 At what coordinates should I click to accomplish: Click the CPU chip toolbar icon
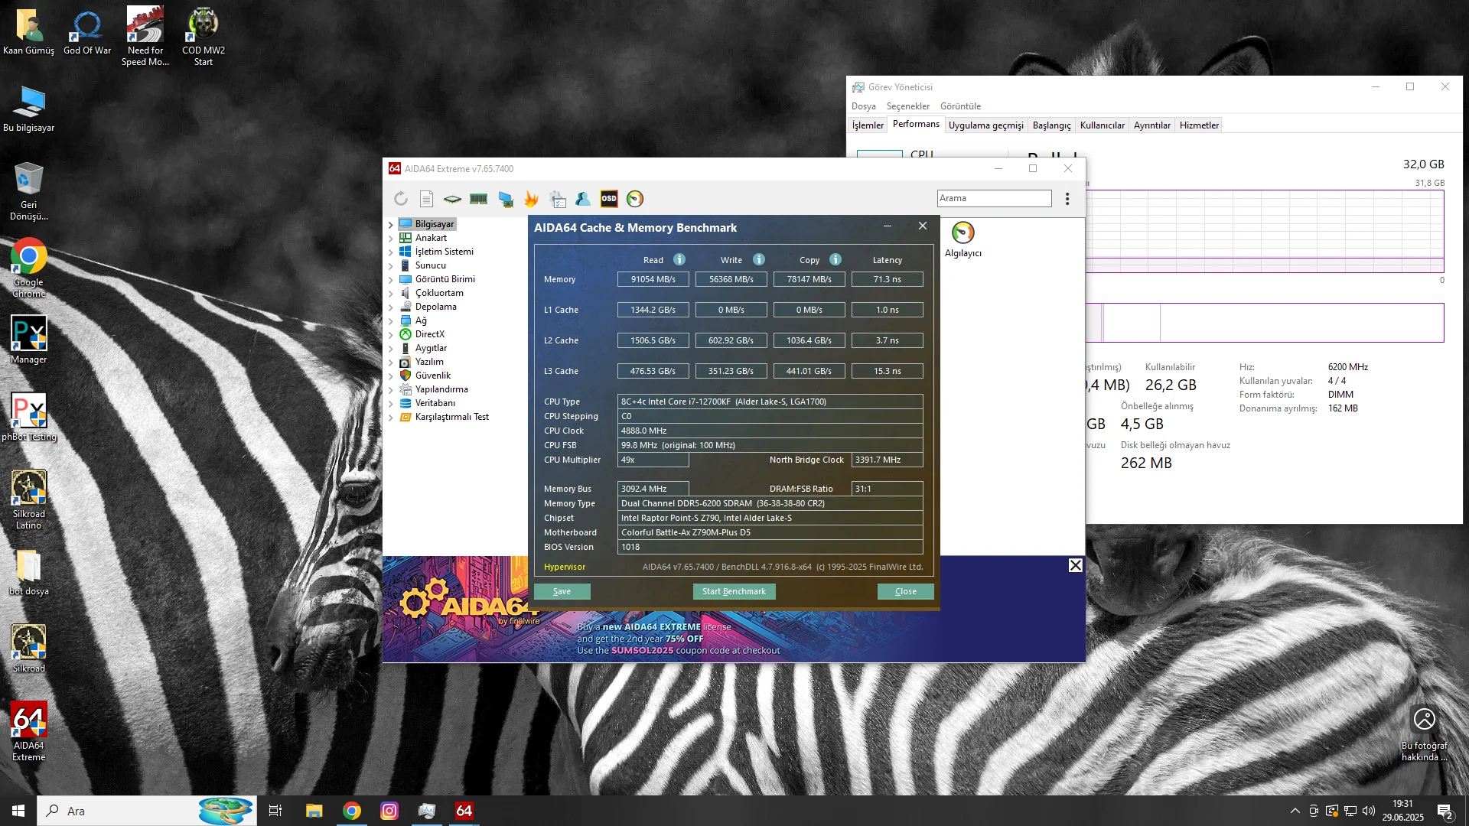click(x=453, y=199)
